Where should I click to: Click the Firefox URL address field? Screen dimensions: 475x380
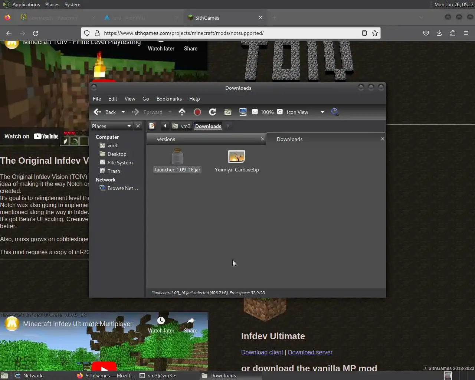[x=230, y=33]
